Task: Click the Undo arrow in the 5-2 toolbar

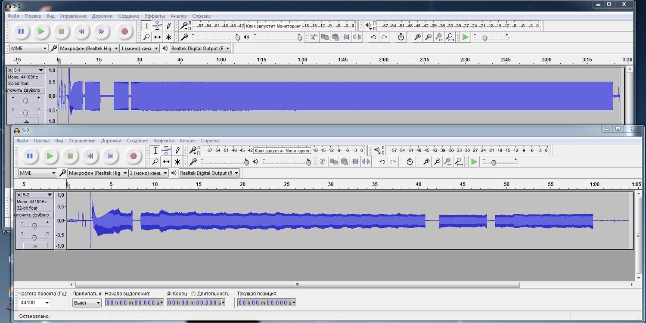Action: pos(382,162)
